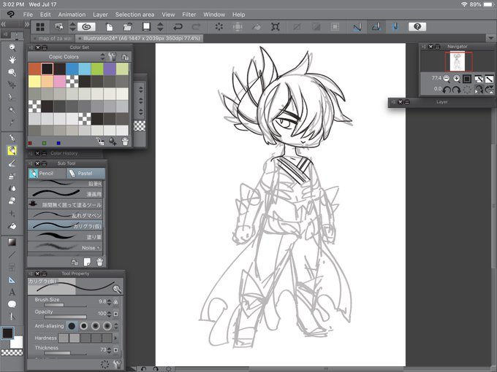Viewport: 497px width, 372px height.
Task: Choose the first anti-aliasing level
Action: [72, 326]
